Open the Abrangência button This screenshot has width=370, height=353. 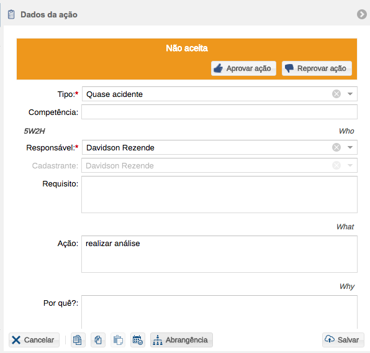pos(181,340)
